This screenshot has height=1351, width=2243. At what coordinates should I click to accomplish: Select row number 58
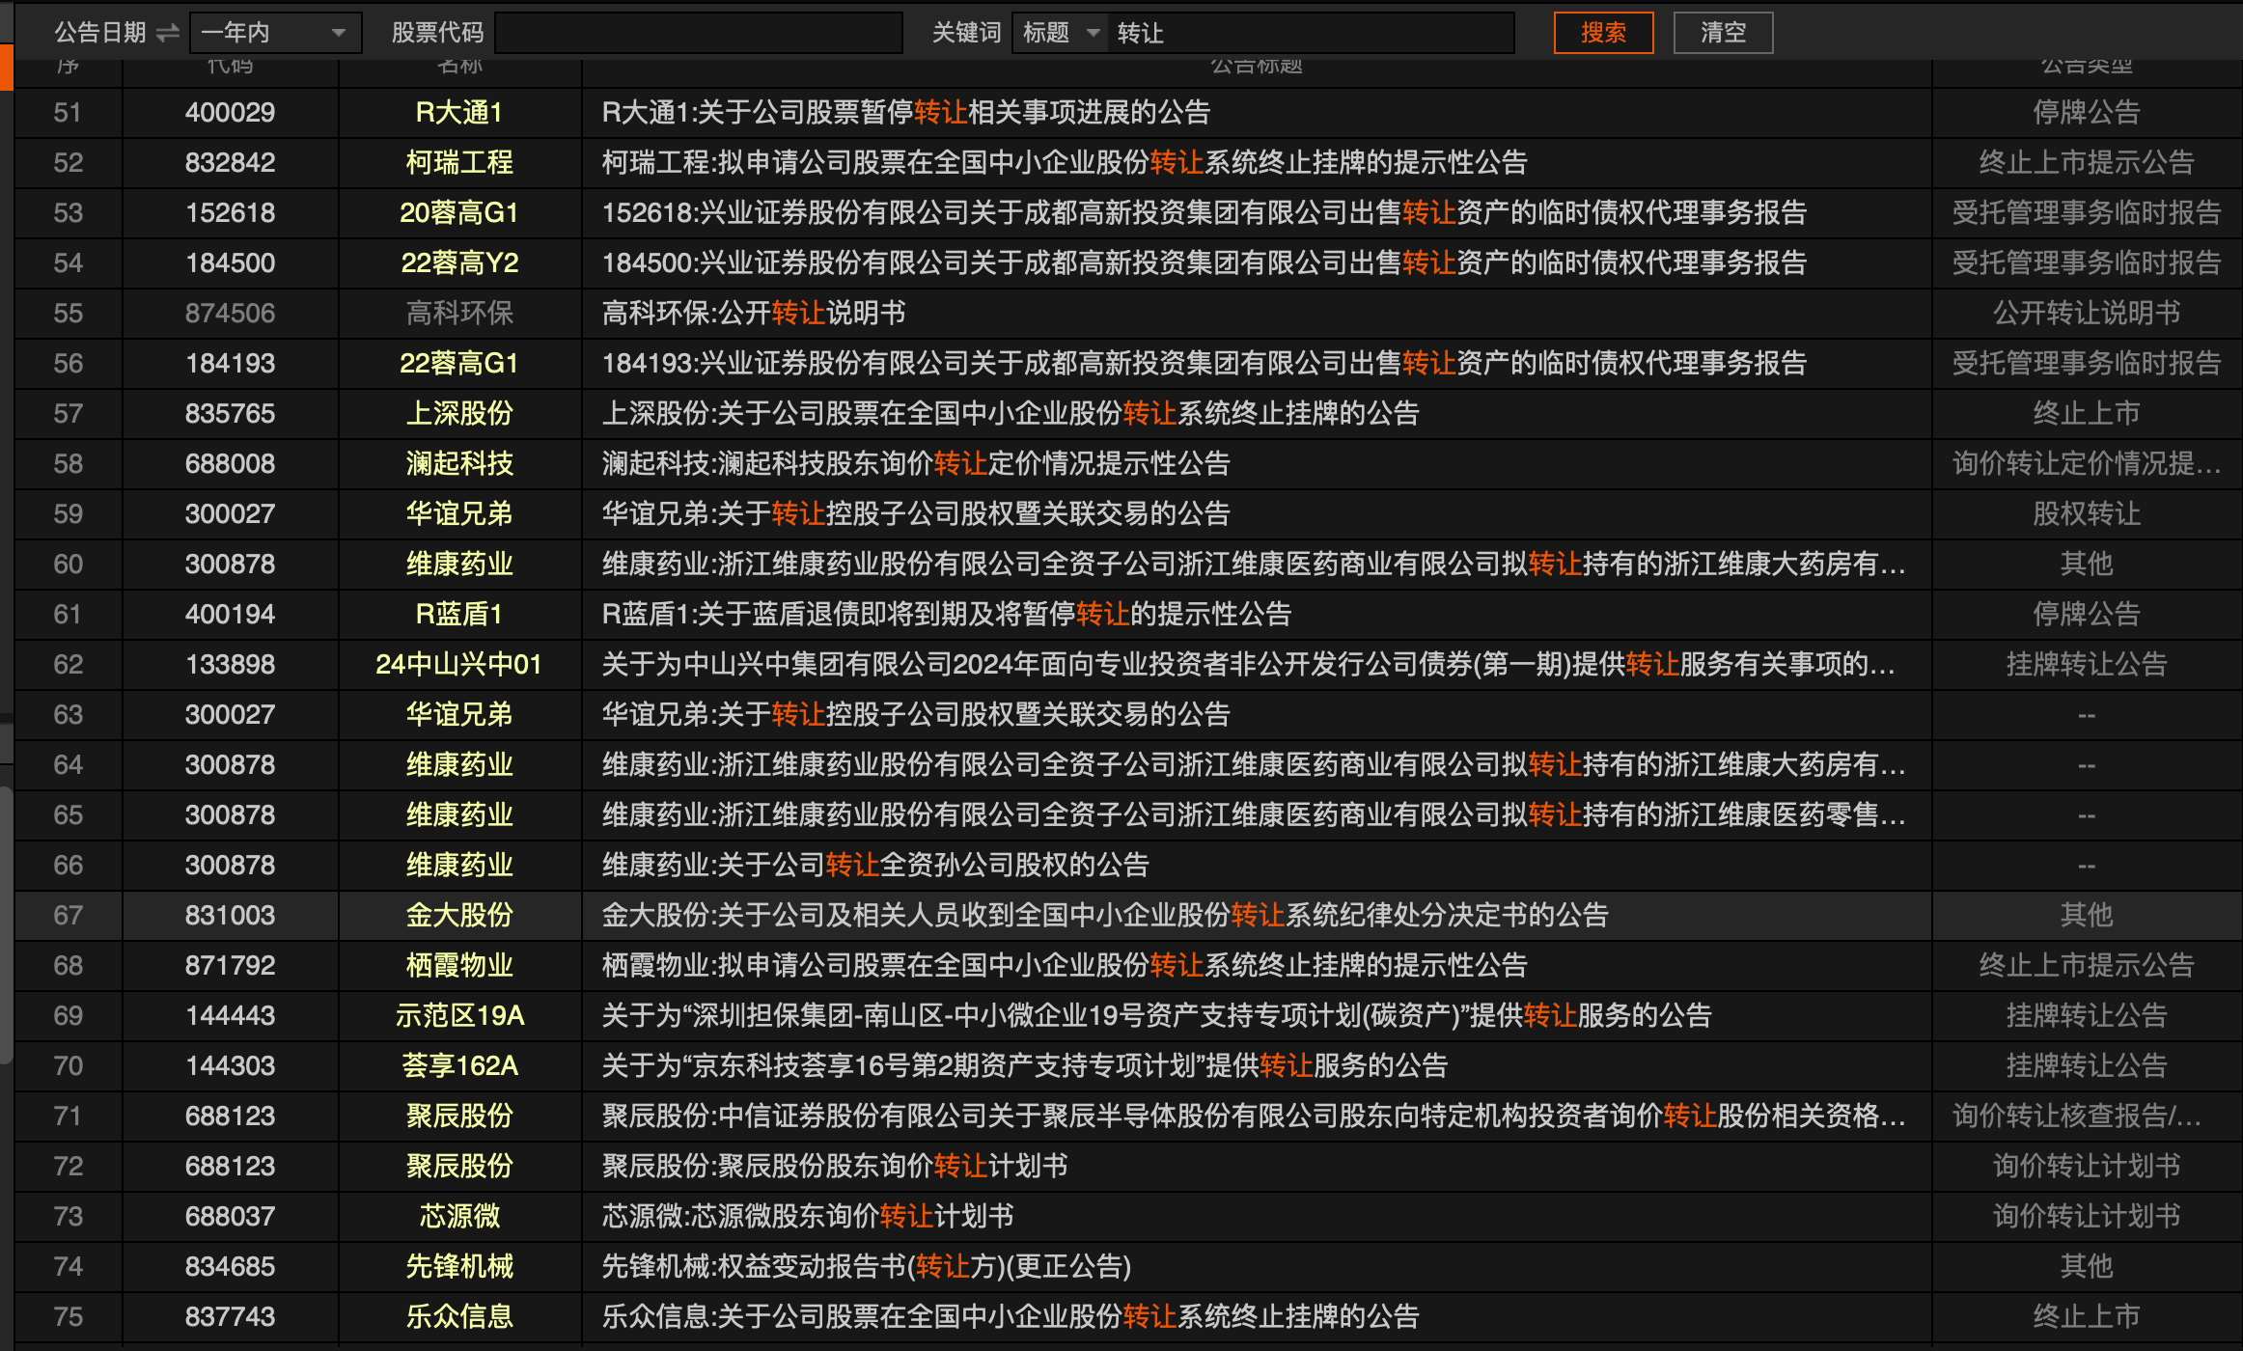click(68, 463)
